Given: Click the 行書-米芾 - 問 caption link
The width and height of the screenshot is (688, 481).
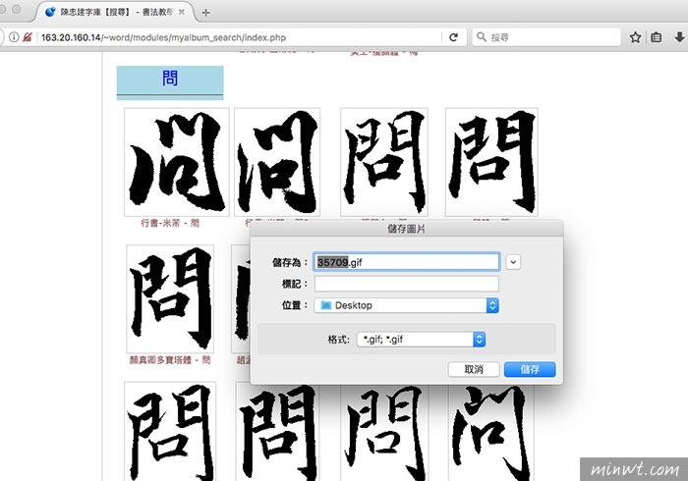Looking at the screenshot, I should pyautogui.click(x=170, y=223).
